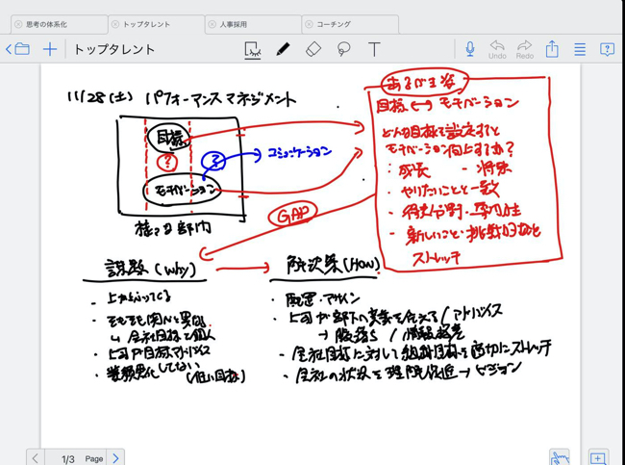Image resolution: width=625 pixels, height=465 pixels.
Task: Open the list menu icon
Action: tap(580, 49)
